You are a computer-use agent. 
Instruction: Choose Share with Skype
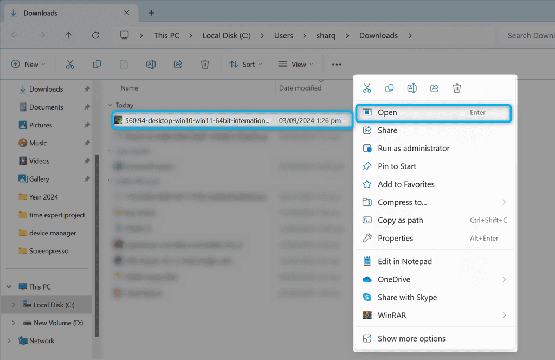(434, 297)
